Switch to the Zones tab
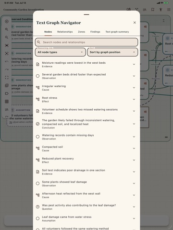 point(82,32)
